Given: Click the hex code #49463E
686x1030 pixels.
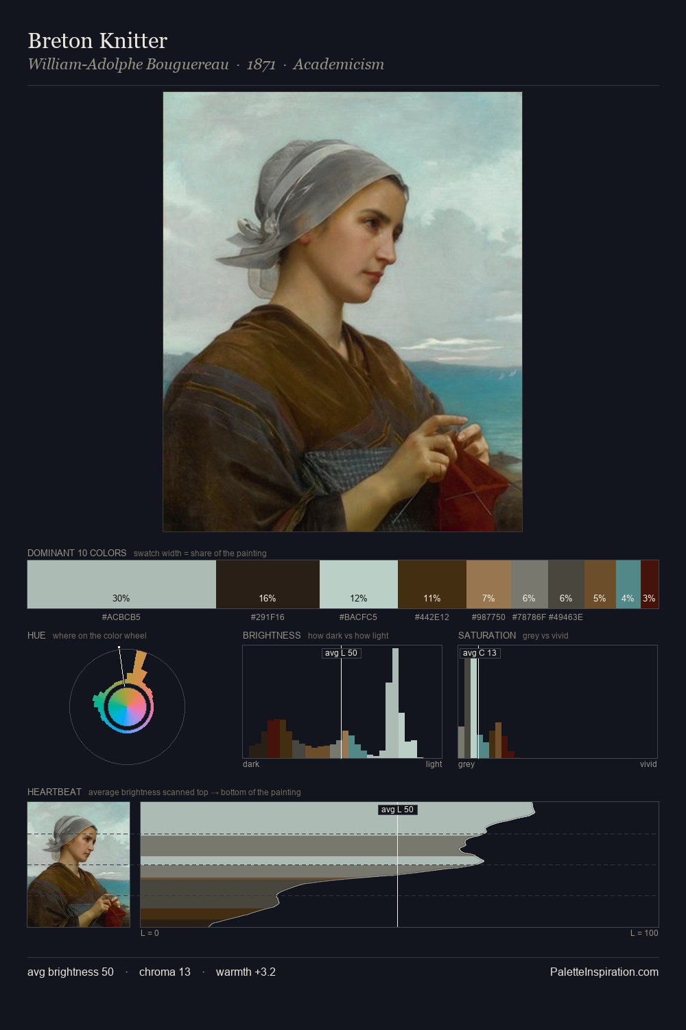Looking at the screenshot, I should [566, 617].
